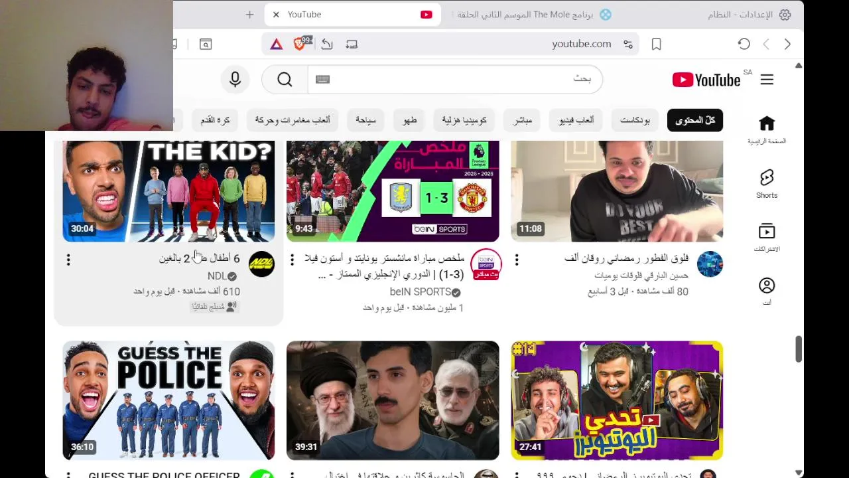
Task: Open video title ملخص مباراة مانشستر يونايتد
Action: pyautogui.click(x=385, y=266)
